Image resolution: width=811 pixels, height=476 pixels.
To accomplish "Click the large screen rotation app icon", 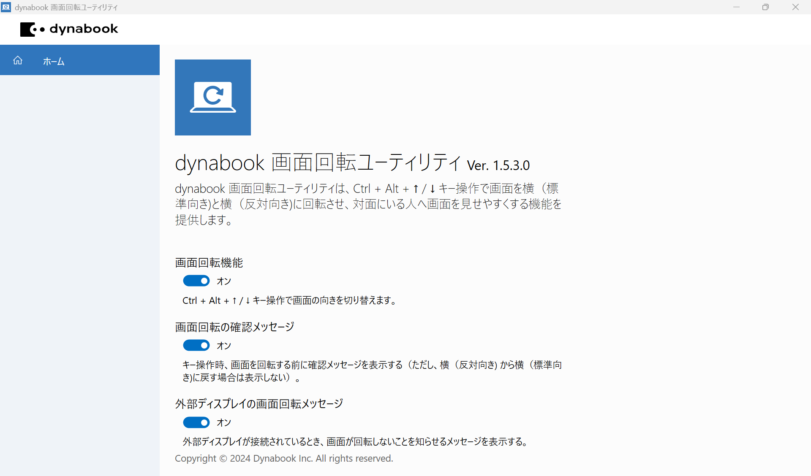I will click(x=212, y=97).
